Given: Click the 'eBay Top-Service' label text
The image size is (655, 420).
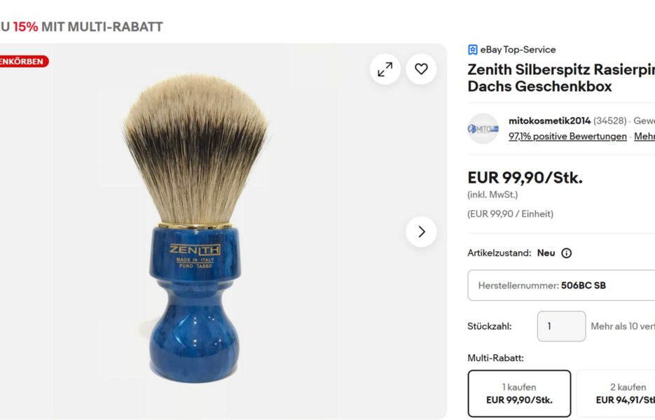Looking at the screenshot, I should coord(518,50).
